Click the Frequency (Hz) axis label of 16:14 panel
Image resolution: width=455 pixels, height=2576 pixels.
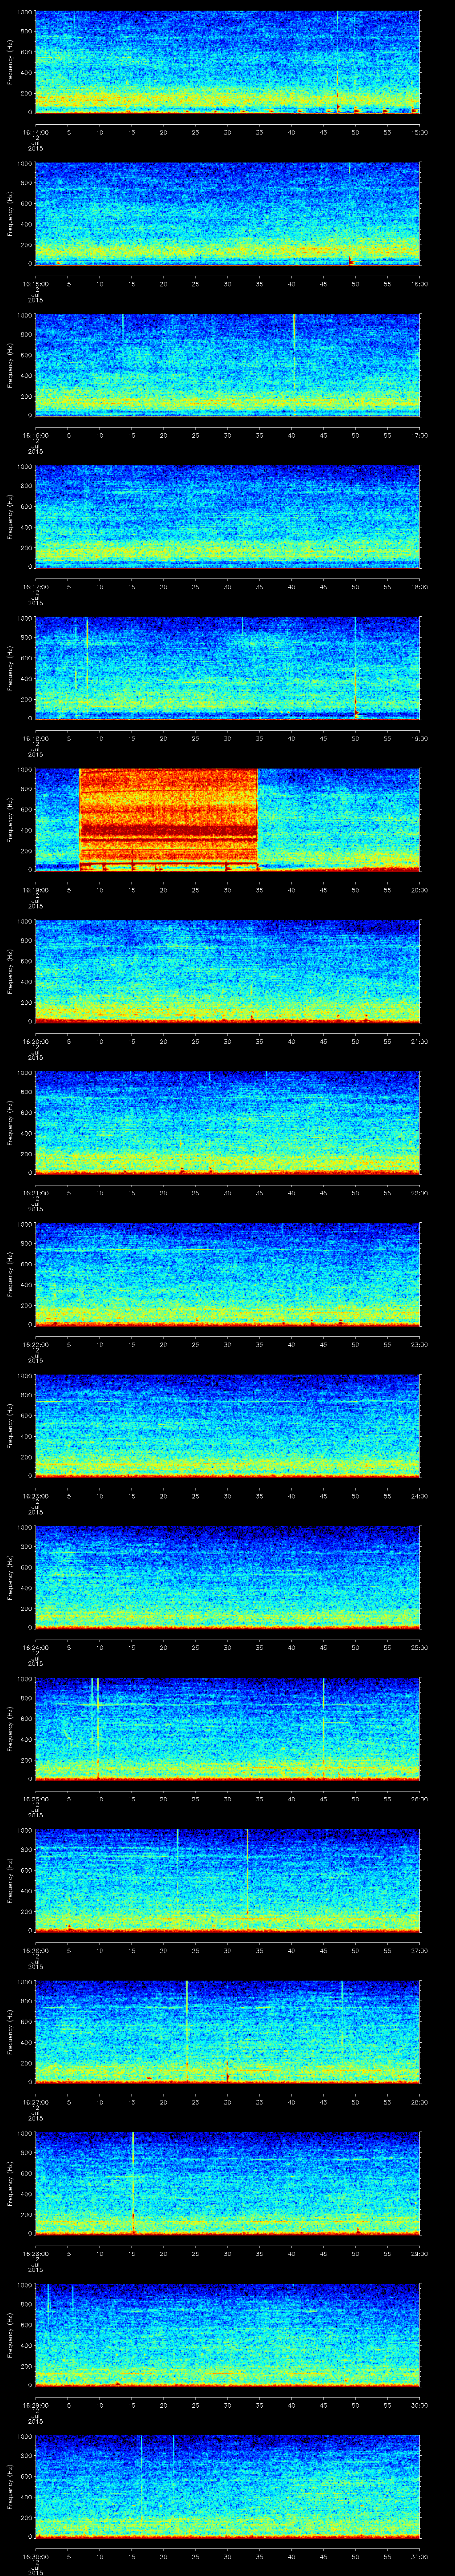pyautogui.click(x=10, y=62)
